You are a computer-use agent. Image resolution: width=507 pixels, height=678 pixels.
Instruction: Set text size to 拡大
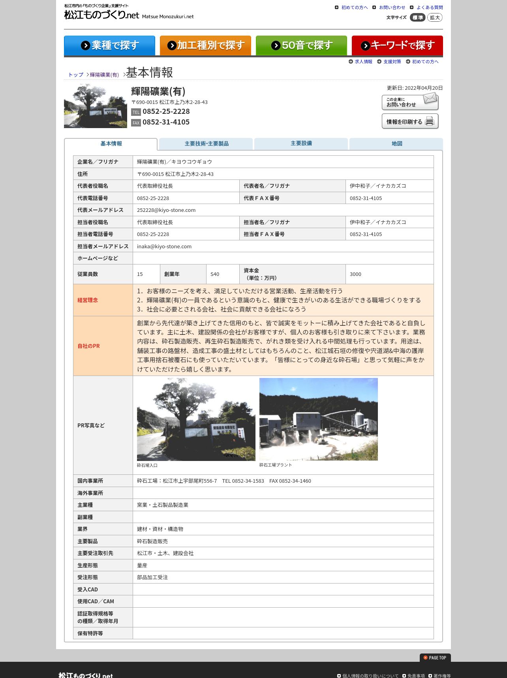coord(435,17)
